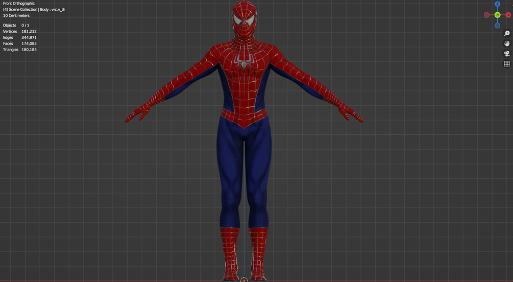
Task: Click the zoom magnifier viewport icon
Action: click(507, 33)
